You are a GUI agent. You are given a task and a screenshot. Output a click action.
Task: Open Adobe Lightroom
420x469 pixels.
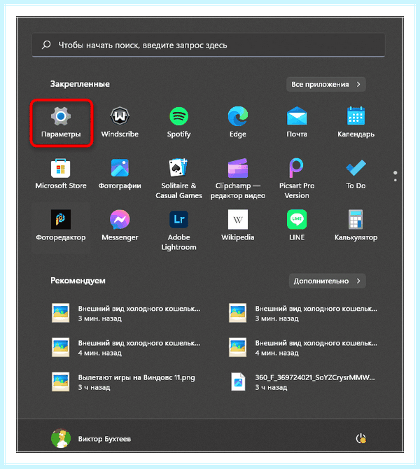pyautogui.click(x=178, y=230)
